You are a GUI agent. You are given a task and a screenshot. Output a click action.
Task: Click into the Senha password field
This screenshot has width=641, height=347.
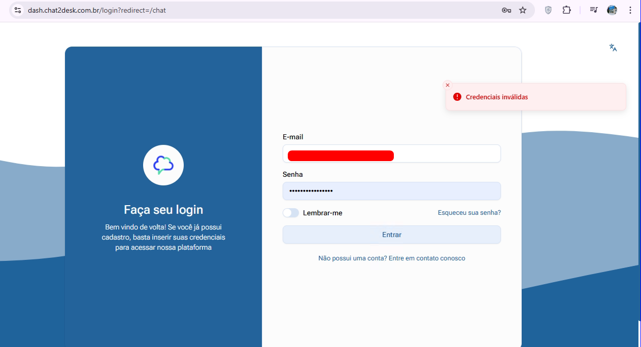coord(391,191)
